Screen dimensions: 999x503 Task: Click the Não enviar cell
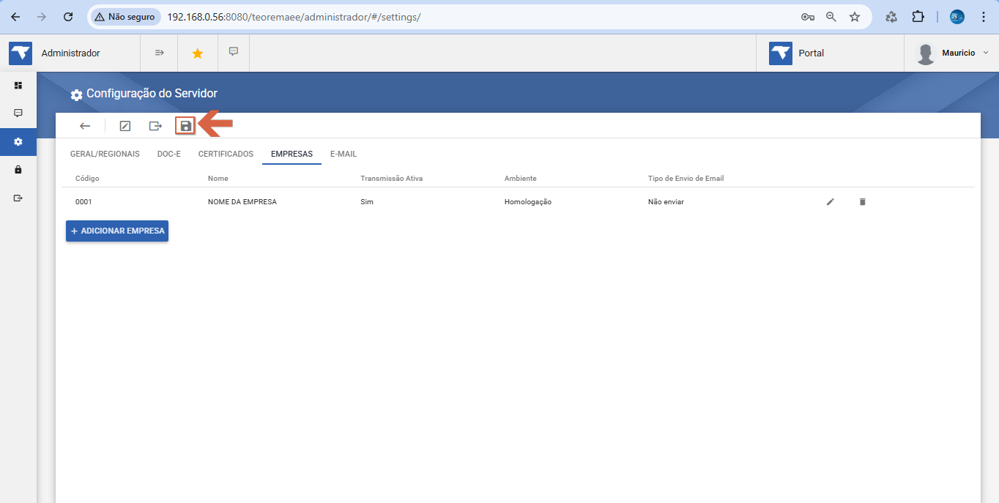click(x=666, y=201)
